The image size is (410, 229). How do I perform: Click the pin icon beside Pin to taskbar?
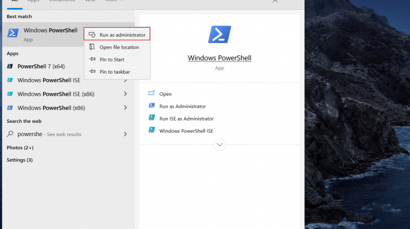pyautogui.click(x=92, y=71)
